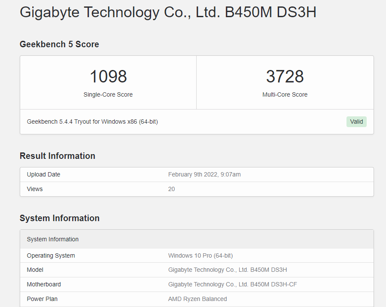Image resolution: width=386 pixels, height=307 pixels.
Task: Click the 'Upload Date' label
Action: point(43,175)
